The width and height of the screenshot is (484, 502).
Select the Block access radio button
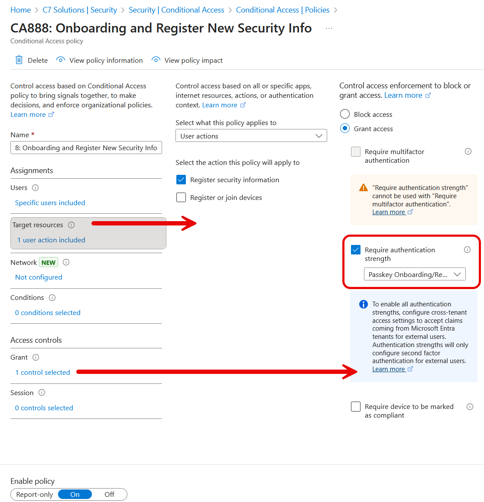pos(345,114)
